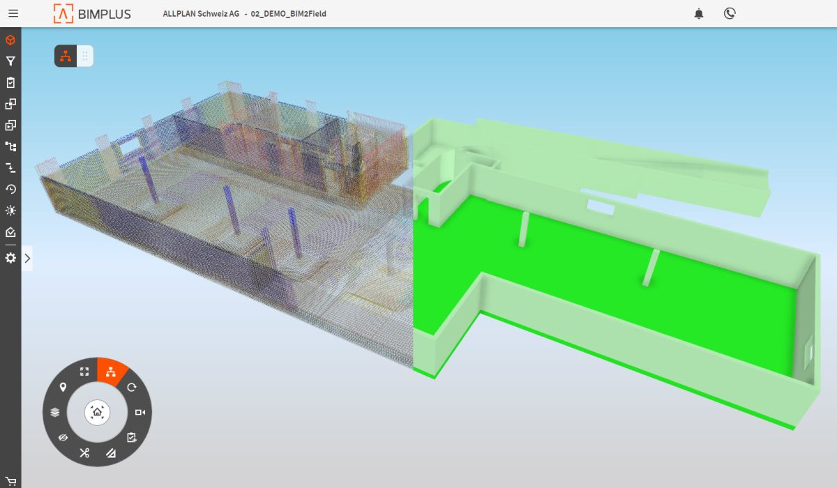The height and width of the screenshot is (488, 837).
Task: Open the camera view tool on navigation wheel
Action: [x=139, y=412]
